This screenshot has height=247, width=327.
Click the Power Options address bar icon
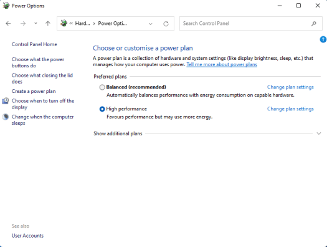pos(64,23)
